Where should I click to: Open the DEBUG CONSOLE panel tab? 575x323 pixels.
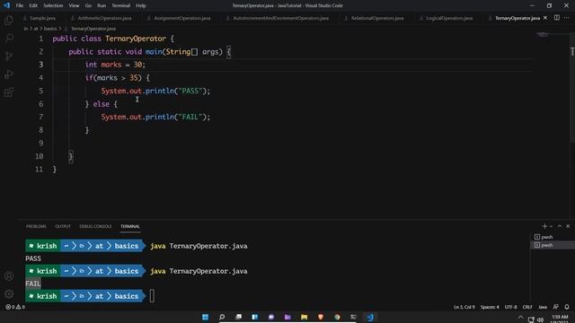[95, 226]
